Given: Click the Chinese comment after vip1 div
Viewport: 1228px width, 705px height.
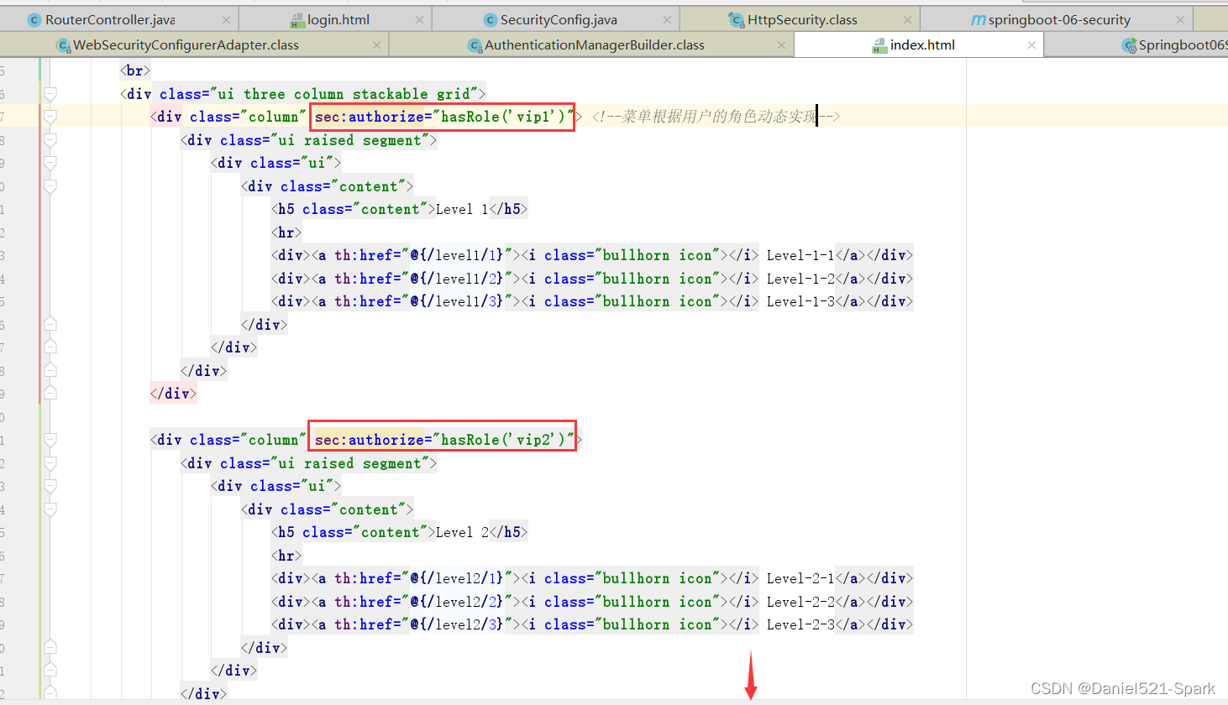Looking at the screenshot, I should (x=716, y=117).
